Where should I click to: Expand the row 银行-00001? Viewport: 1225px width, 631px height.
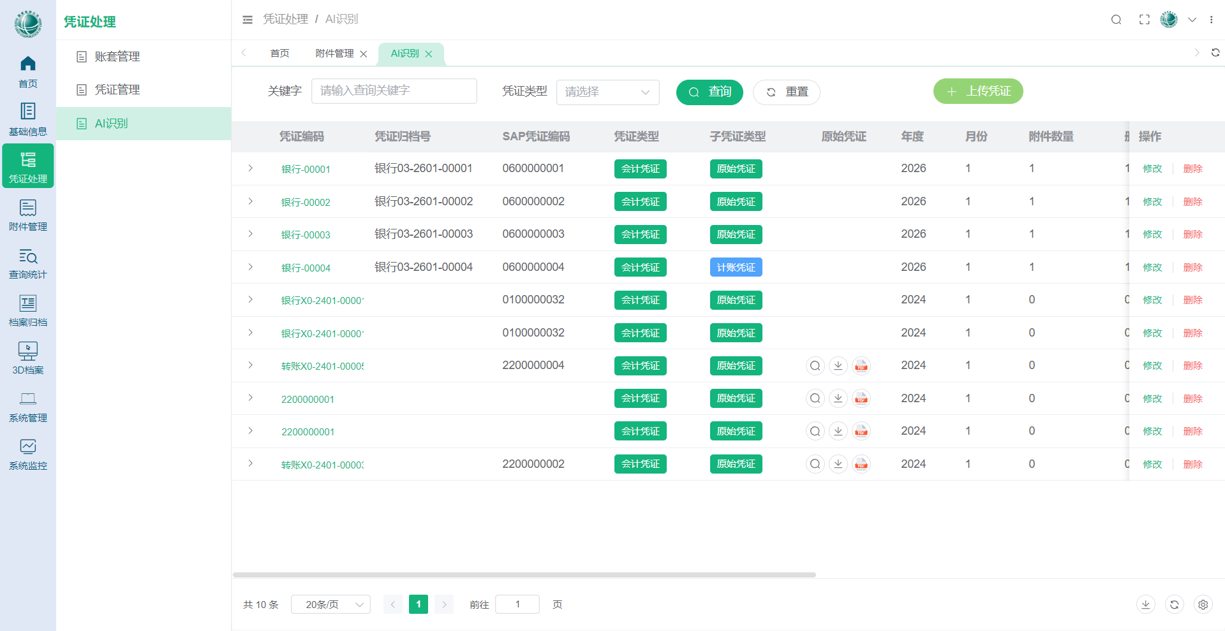click(x=250, y=168)
